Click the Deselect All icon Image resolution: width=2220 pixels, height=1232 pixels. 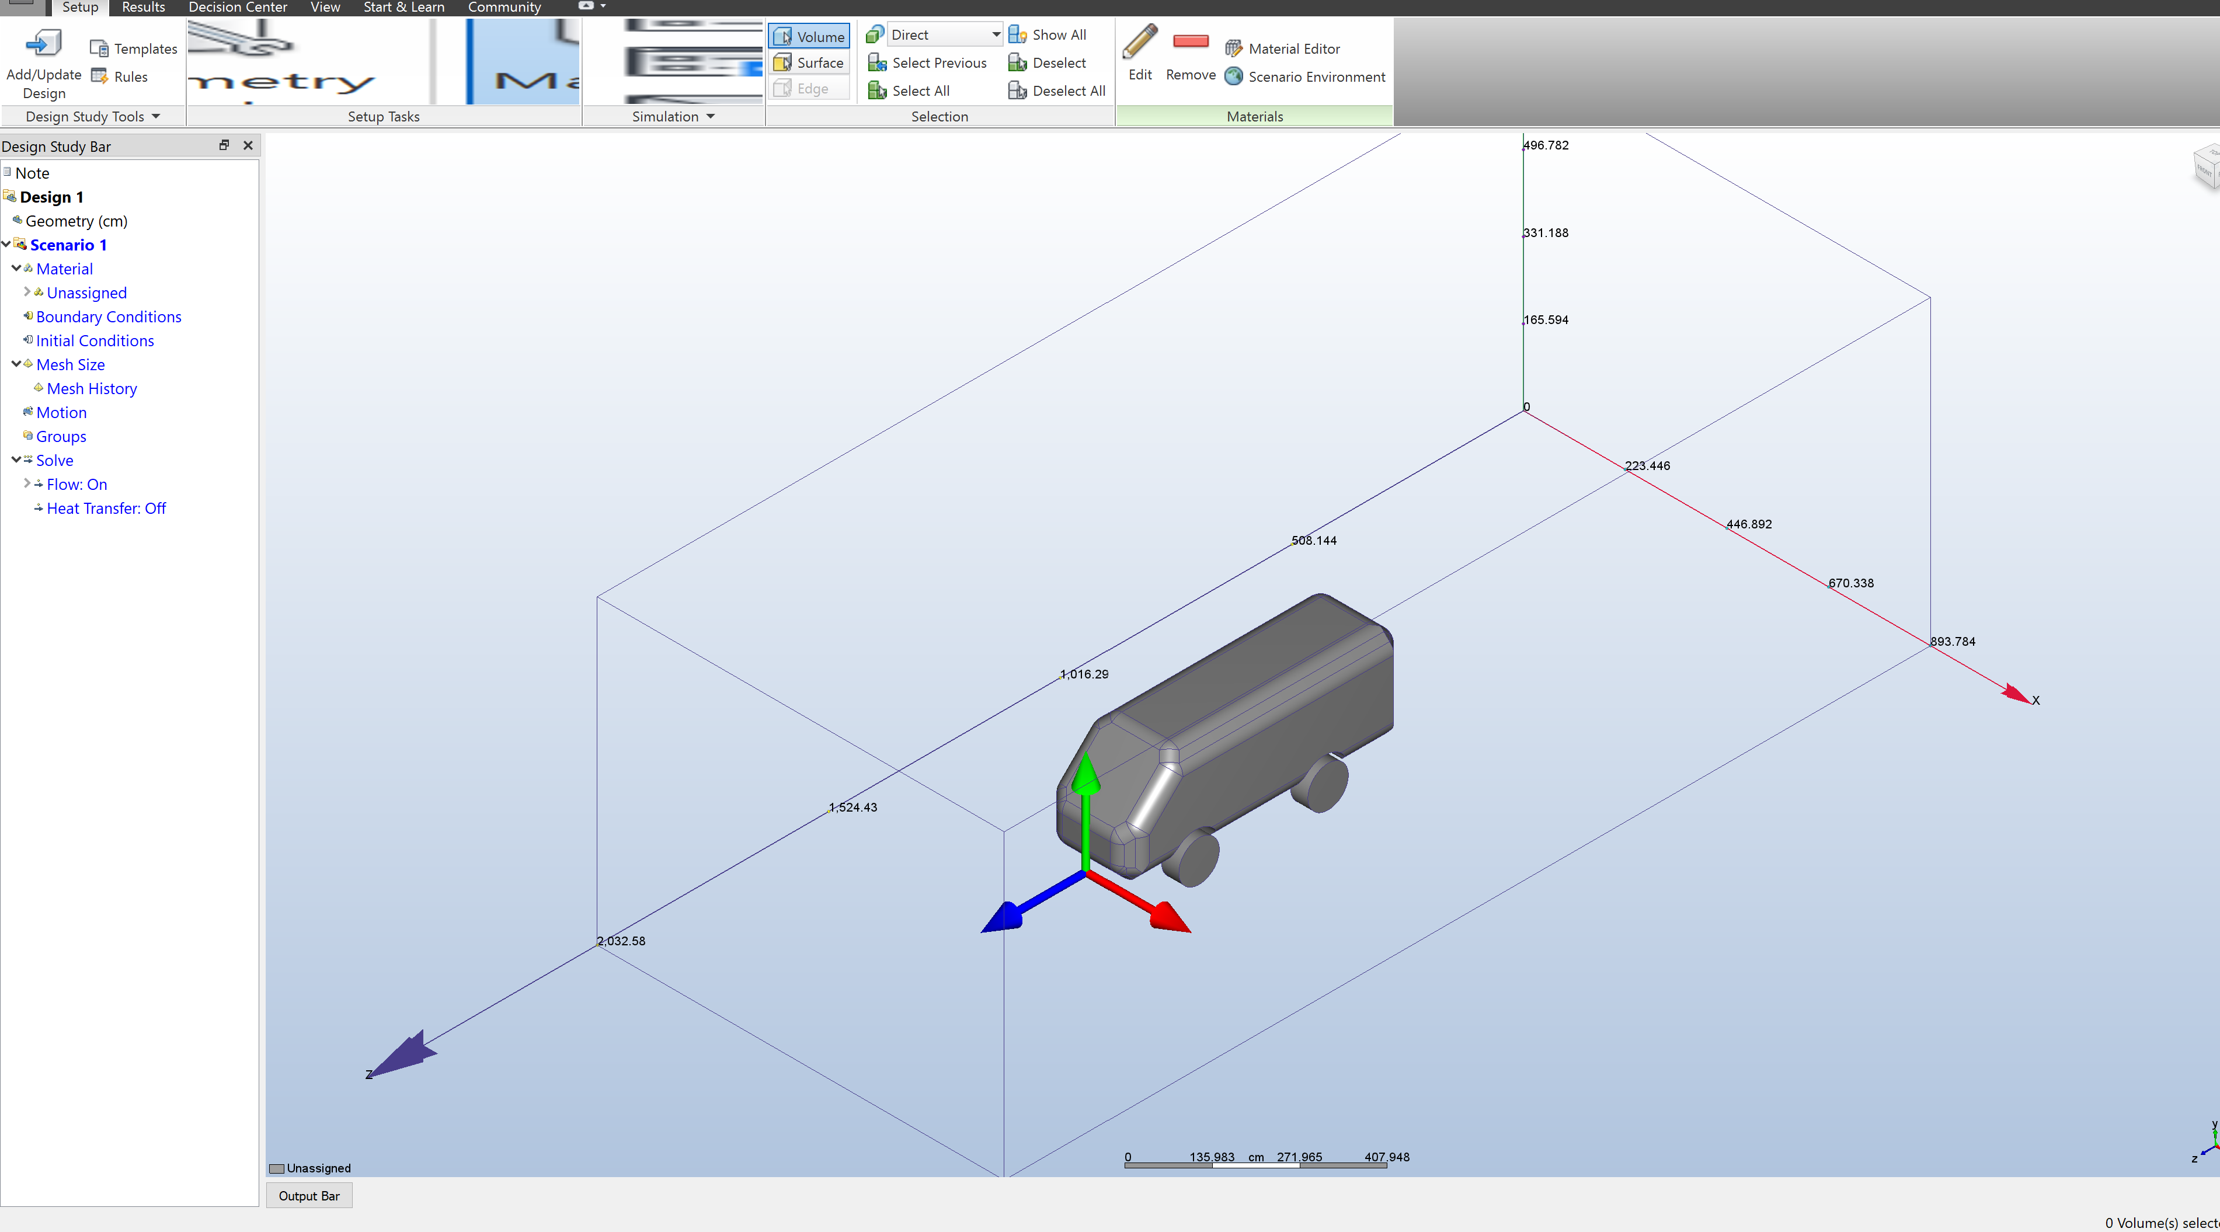tap(1019, 91)
